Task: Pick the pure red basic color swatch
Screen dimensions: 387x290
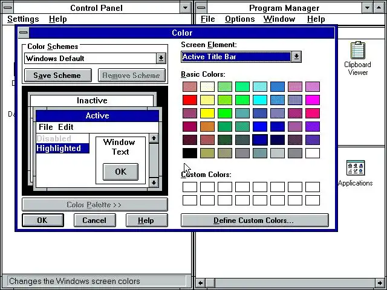Action: 190,100
